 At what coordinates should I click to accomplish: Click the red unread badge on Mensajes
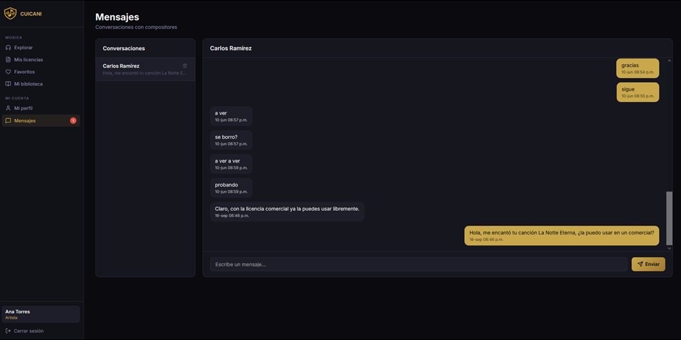click(x=73, y=121)
